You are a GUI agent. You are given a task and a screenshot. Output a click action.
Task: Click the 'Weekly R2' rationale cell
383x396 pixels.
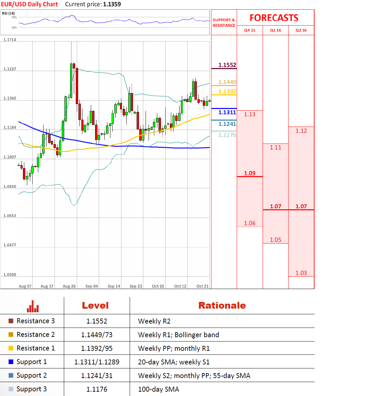tap(154, 321)
